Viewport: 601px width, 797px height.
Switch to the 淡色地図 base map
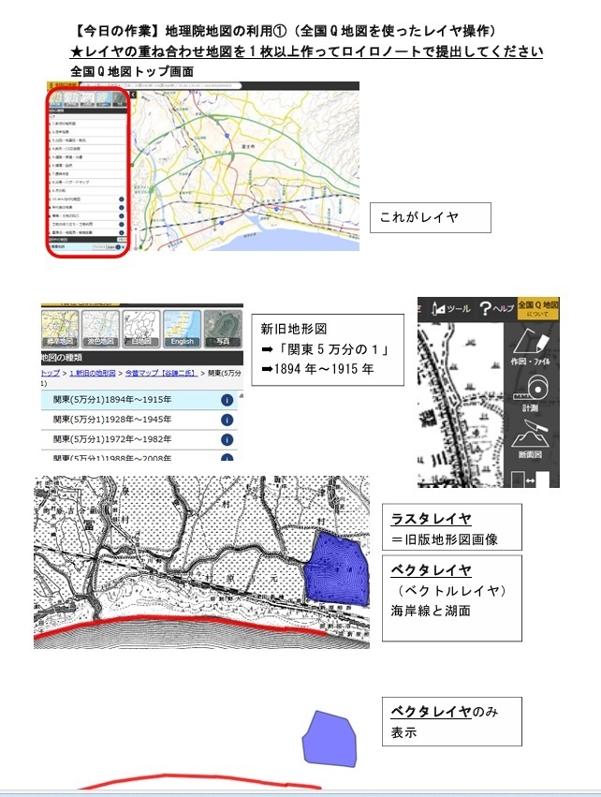pyautogui.click(x=102, y=328)
